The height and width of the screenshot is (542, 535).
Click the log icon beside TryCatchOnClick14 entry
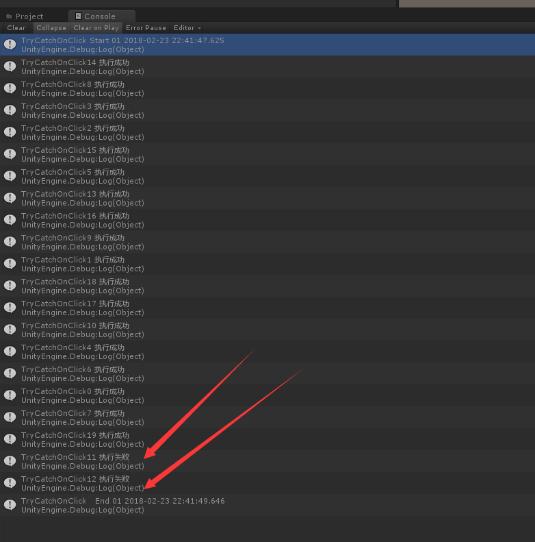pyautogui.click(x=10, y=66)
